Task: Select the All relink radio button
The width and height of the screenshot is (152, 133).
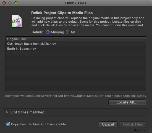Action: [67, 32]
